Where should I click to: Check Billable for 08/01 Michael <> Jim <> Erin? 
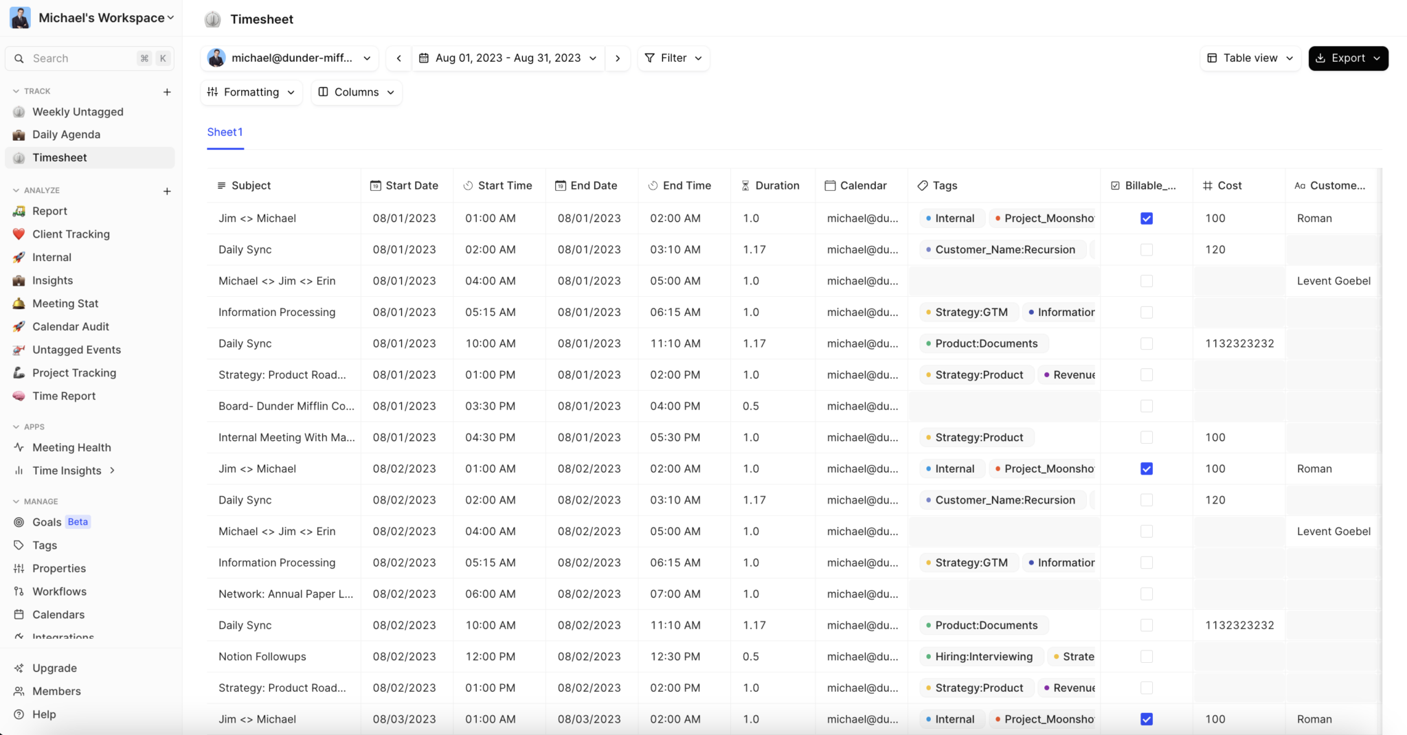[1147, 281]
